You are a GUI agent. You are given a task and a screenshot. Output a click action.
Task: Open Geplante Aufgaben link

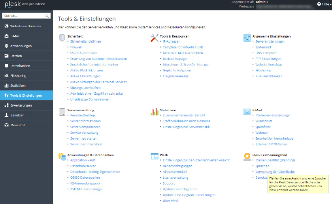(x=177, y=70)
